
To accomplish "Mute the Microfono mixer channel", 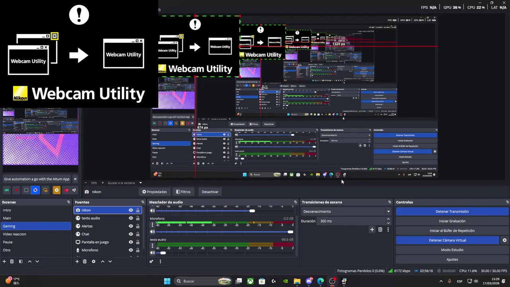I will click(x=152, y=232).
